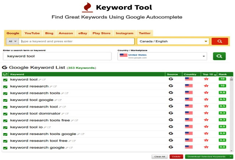Click the keyword list scrollbar thumb
This screenshot has width=235, height=160.
[x=232, y=79]
